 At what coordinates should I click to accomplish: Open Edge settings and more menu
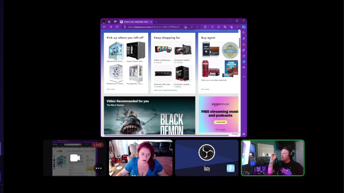click(238, 27)
